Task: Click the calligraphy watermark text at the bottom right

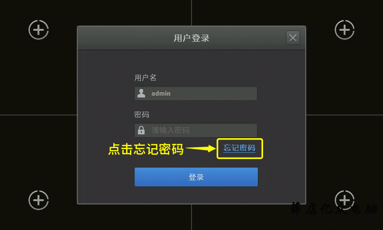Action: pyautogui.click(x=334, y=209)
